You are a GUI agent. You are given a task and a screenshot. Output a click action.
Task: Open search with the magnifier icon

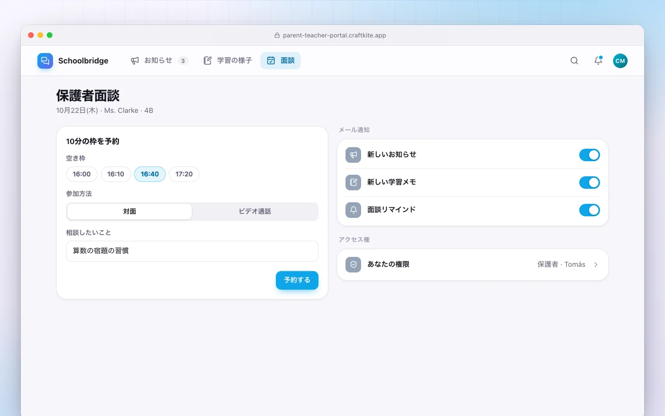574,61
